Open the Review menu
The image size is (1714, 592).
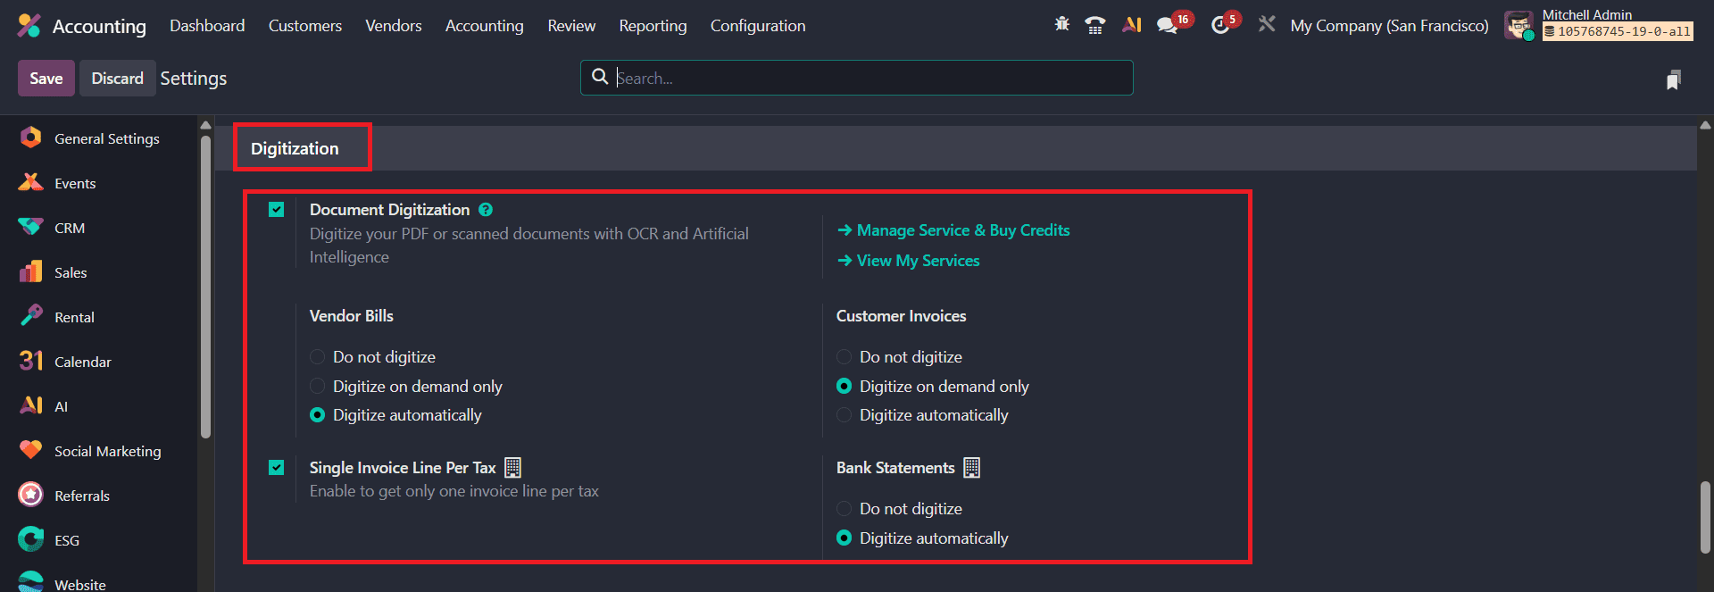coord(571,26)
